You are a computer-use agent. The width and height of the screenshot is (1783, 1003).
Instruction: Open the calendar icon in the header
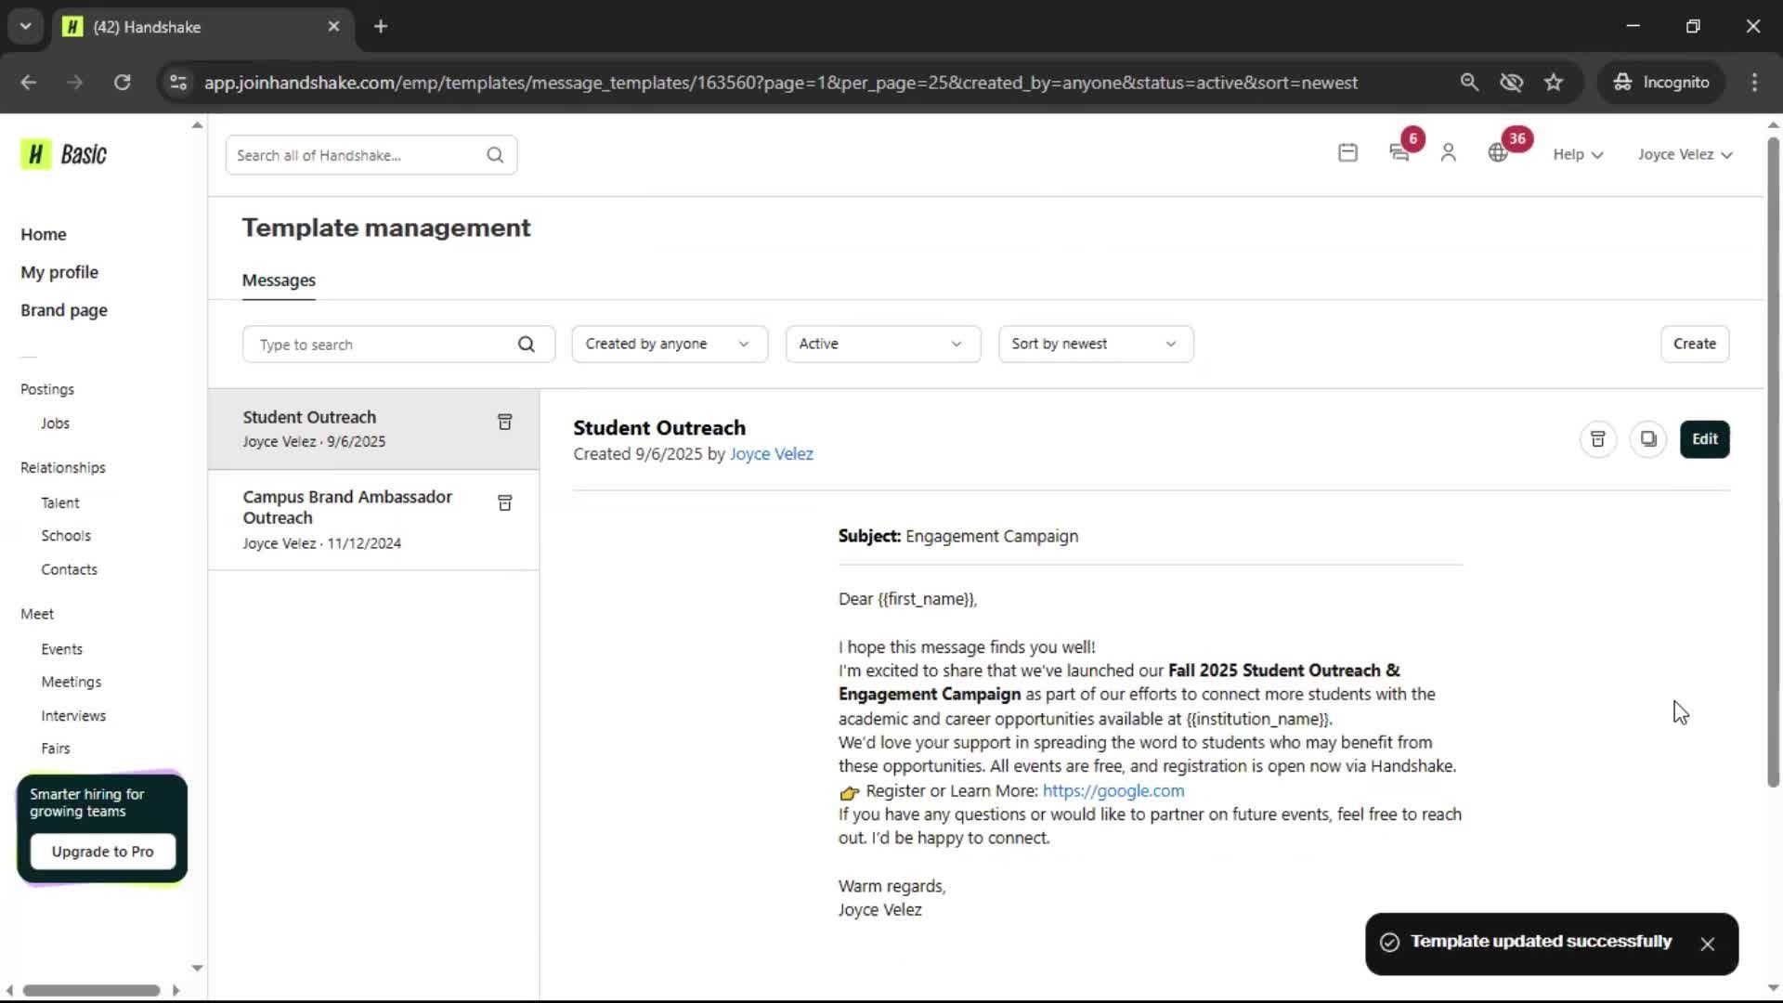pos(1347,153)
